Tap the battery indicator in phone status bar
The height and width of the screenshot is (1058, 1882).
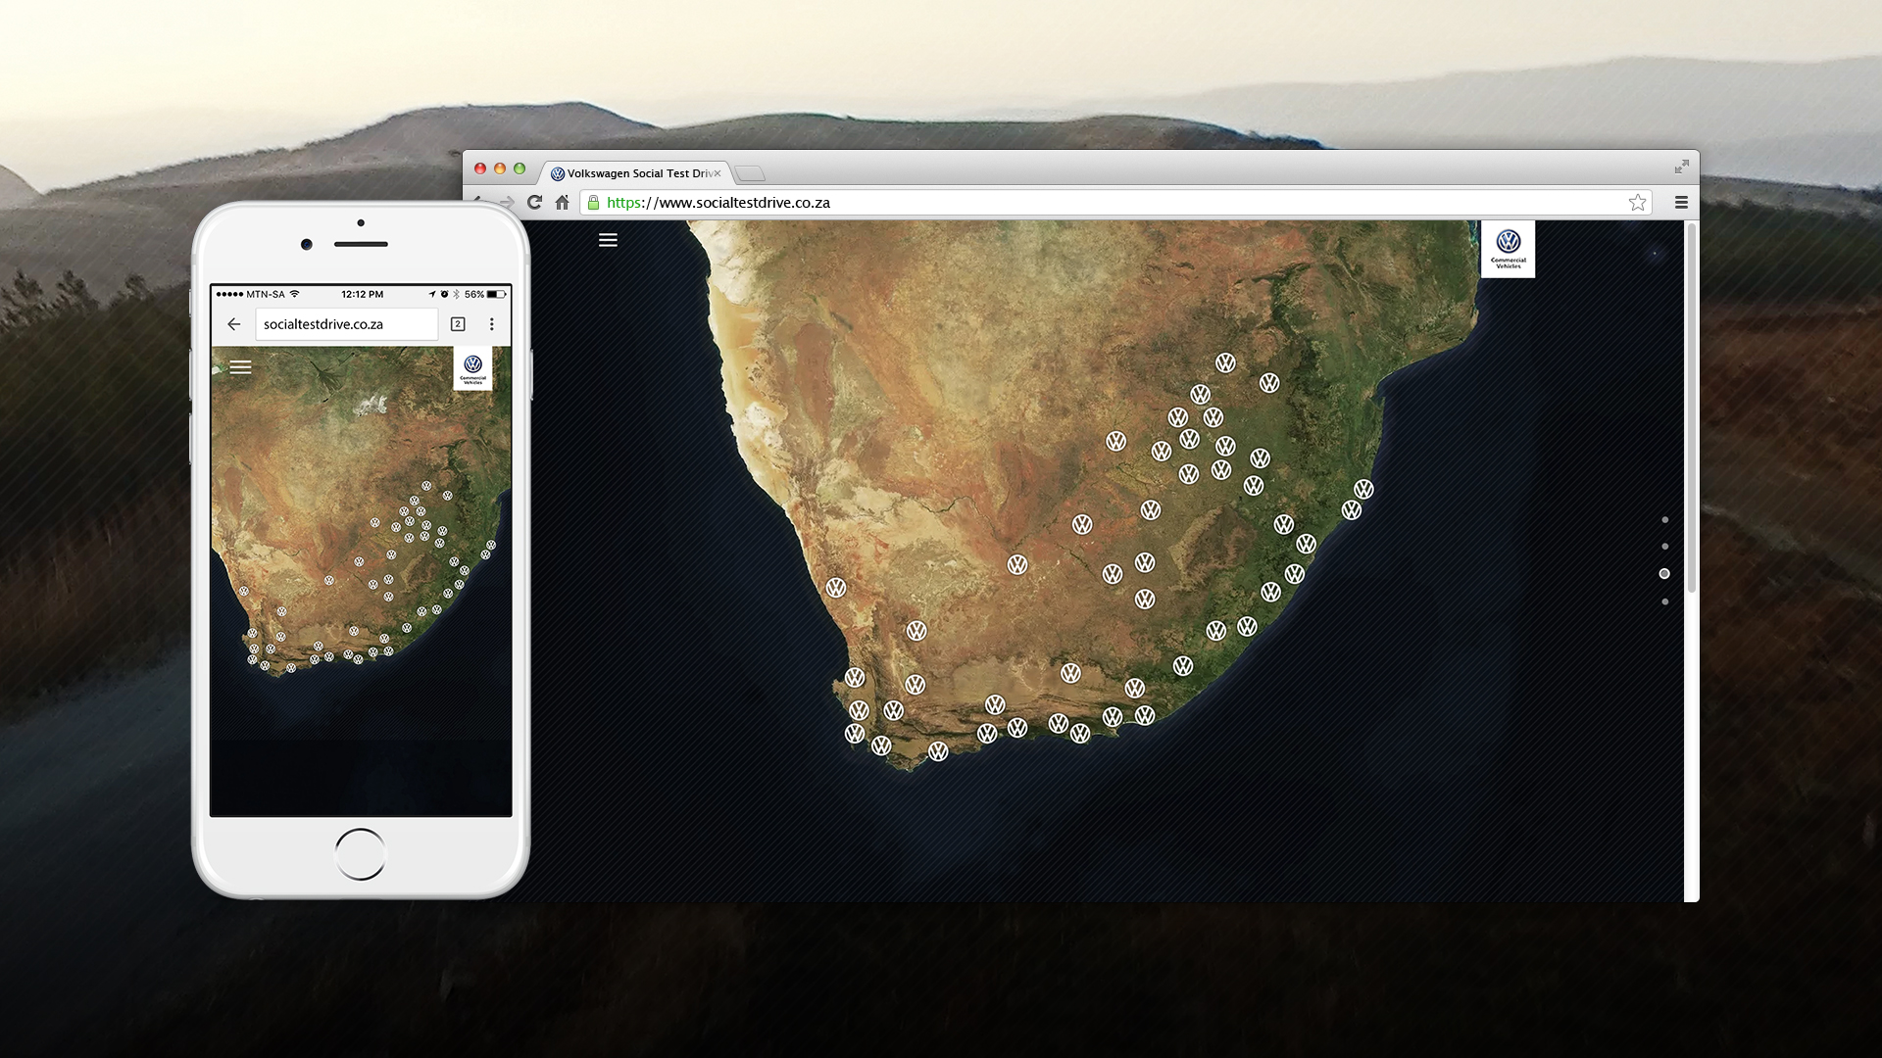point(497,294)
